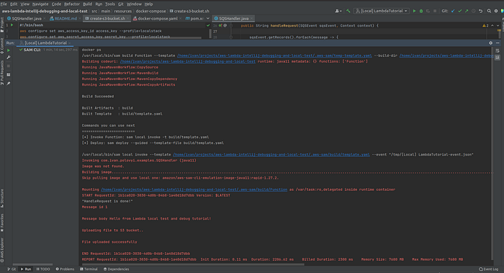Hide the Run tool window via minimize icon
Screen dimensions: 504x273
[498, 42]
